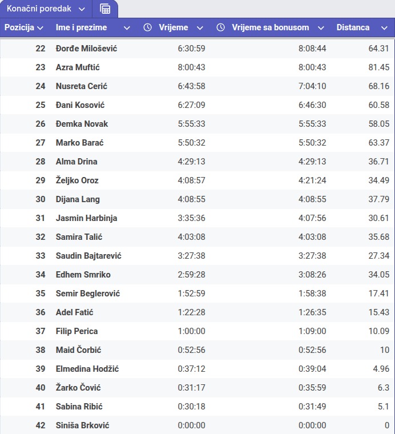The width and height of the screenshot is (395, 434).
Task: Click the time 2:59:28 for Edhem Smriko
Action: (191, 274)
